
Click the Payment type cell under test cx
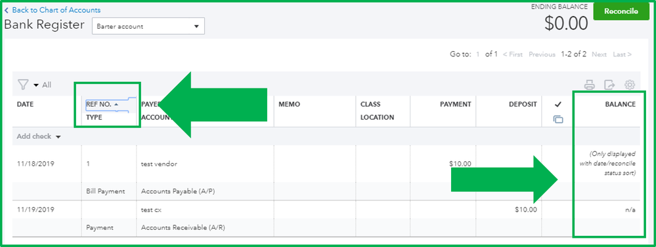tap(100, 228)
